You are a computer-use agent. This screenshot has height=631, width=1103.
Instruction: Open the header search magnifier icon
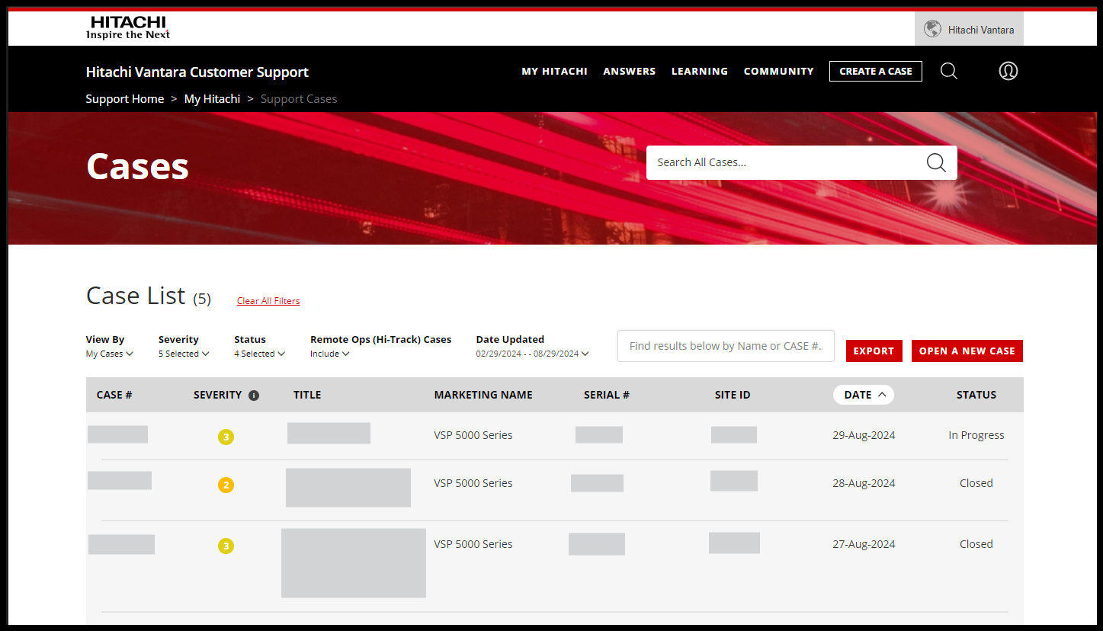tap(949, 71)
